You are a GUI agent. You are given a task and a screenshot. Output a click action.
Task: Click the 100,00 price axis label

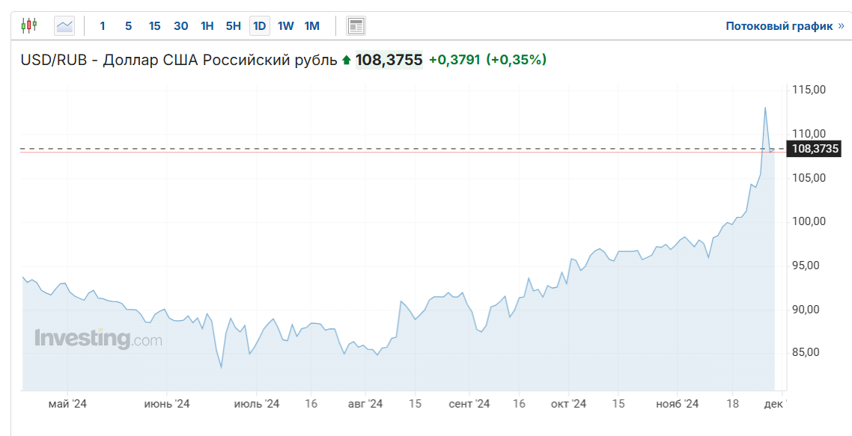point(809,221)
